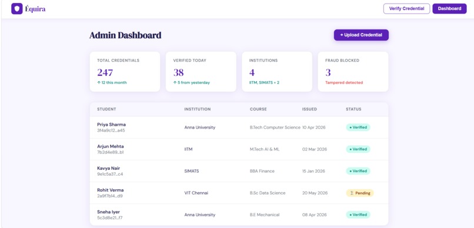Click Anna University in Priya Sharma's row
Viewport: 474px width, 228px height.
point(200,128)
